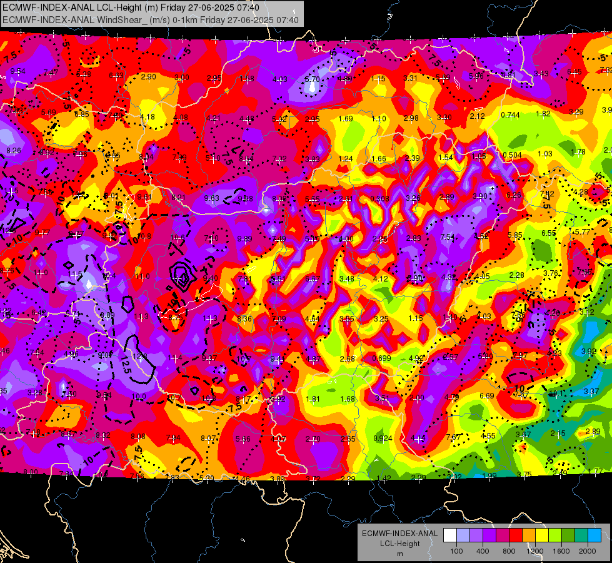Click the map value 0.924
The image size is (612, 563).
click(x=383, y=439)
